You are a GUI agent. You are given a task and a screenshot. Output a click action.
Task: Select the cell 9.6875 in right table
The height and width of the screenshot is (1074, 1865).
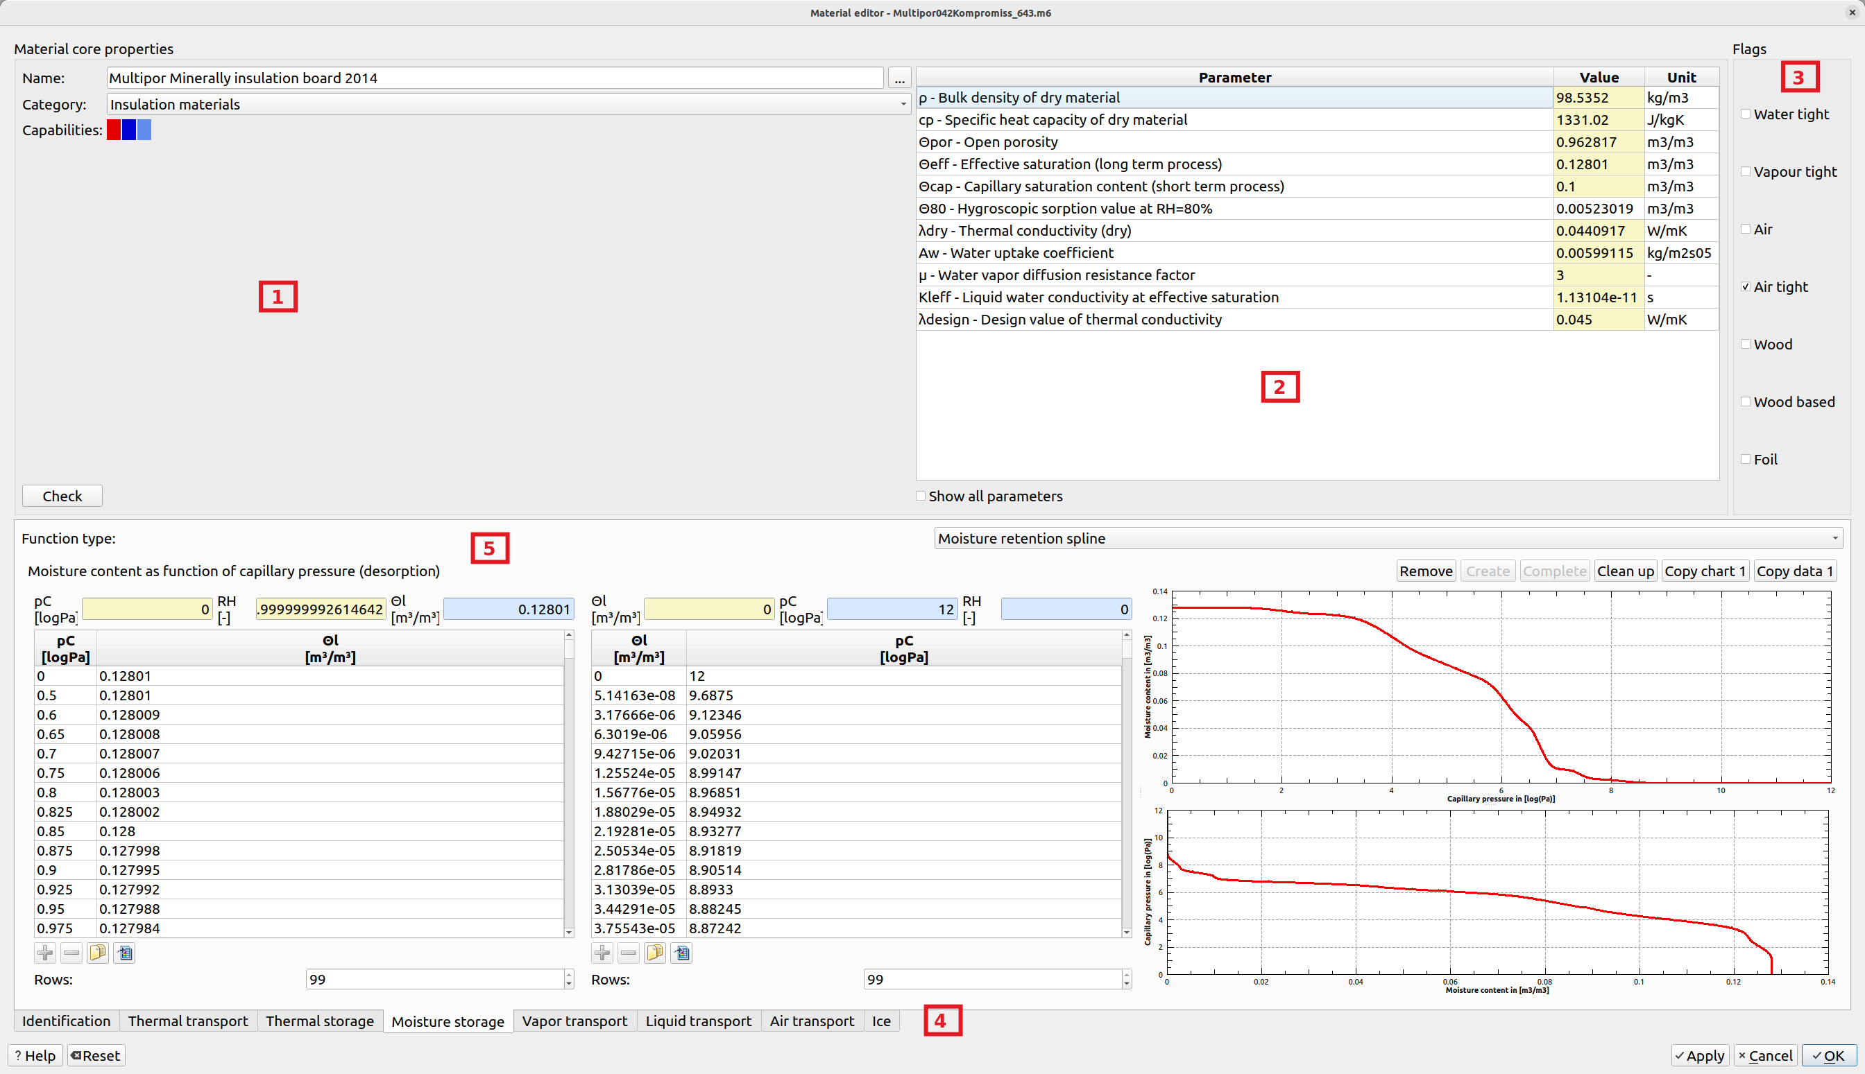click(x=903, y=695)
